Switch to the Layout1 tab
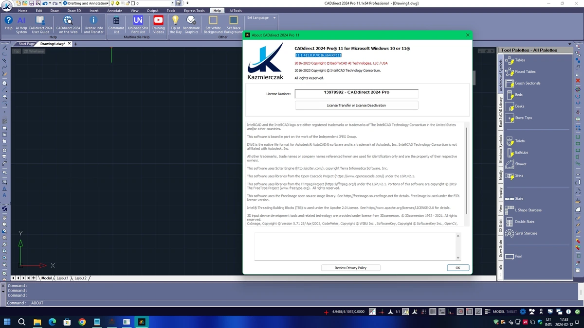This screenshot has height=328, width=584. point(62,278)
